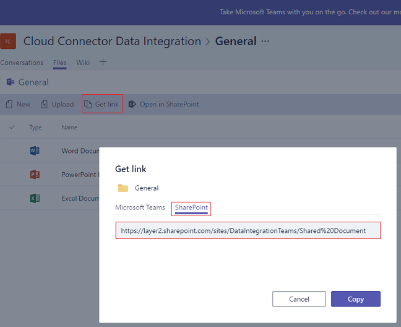The image size is (401, 327).
Task: Click the Teams icon beside General
Action: click(11, 82)
